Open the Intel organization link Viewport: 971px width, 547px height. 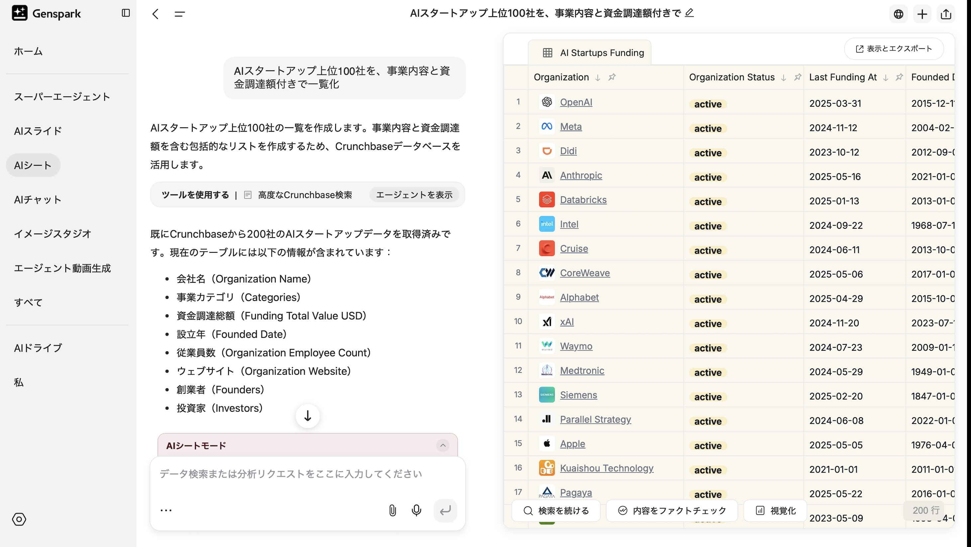569,224
